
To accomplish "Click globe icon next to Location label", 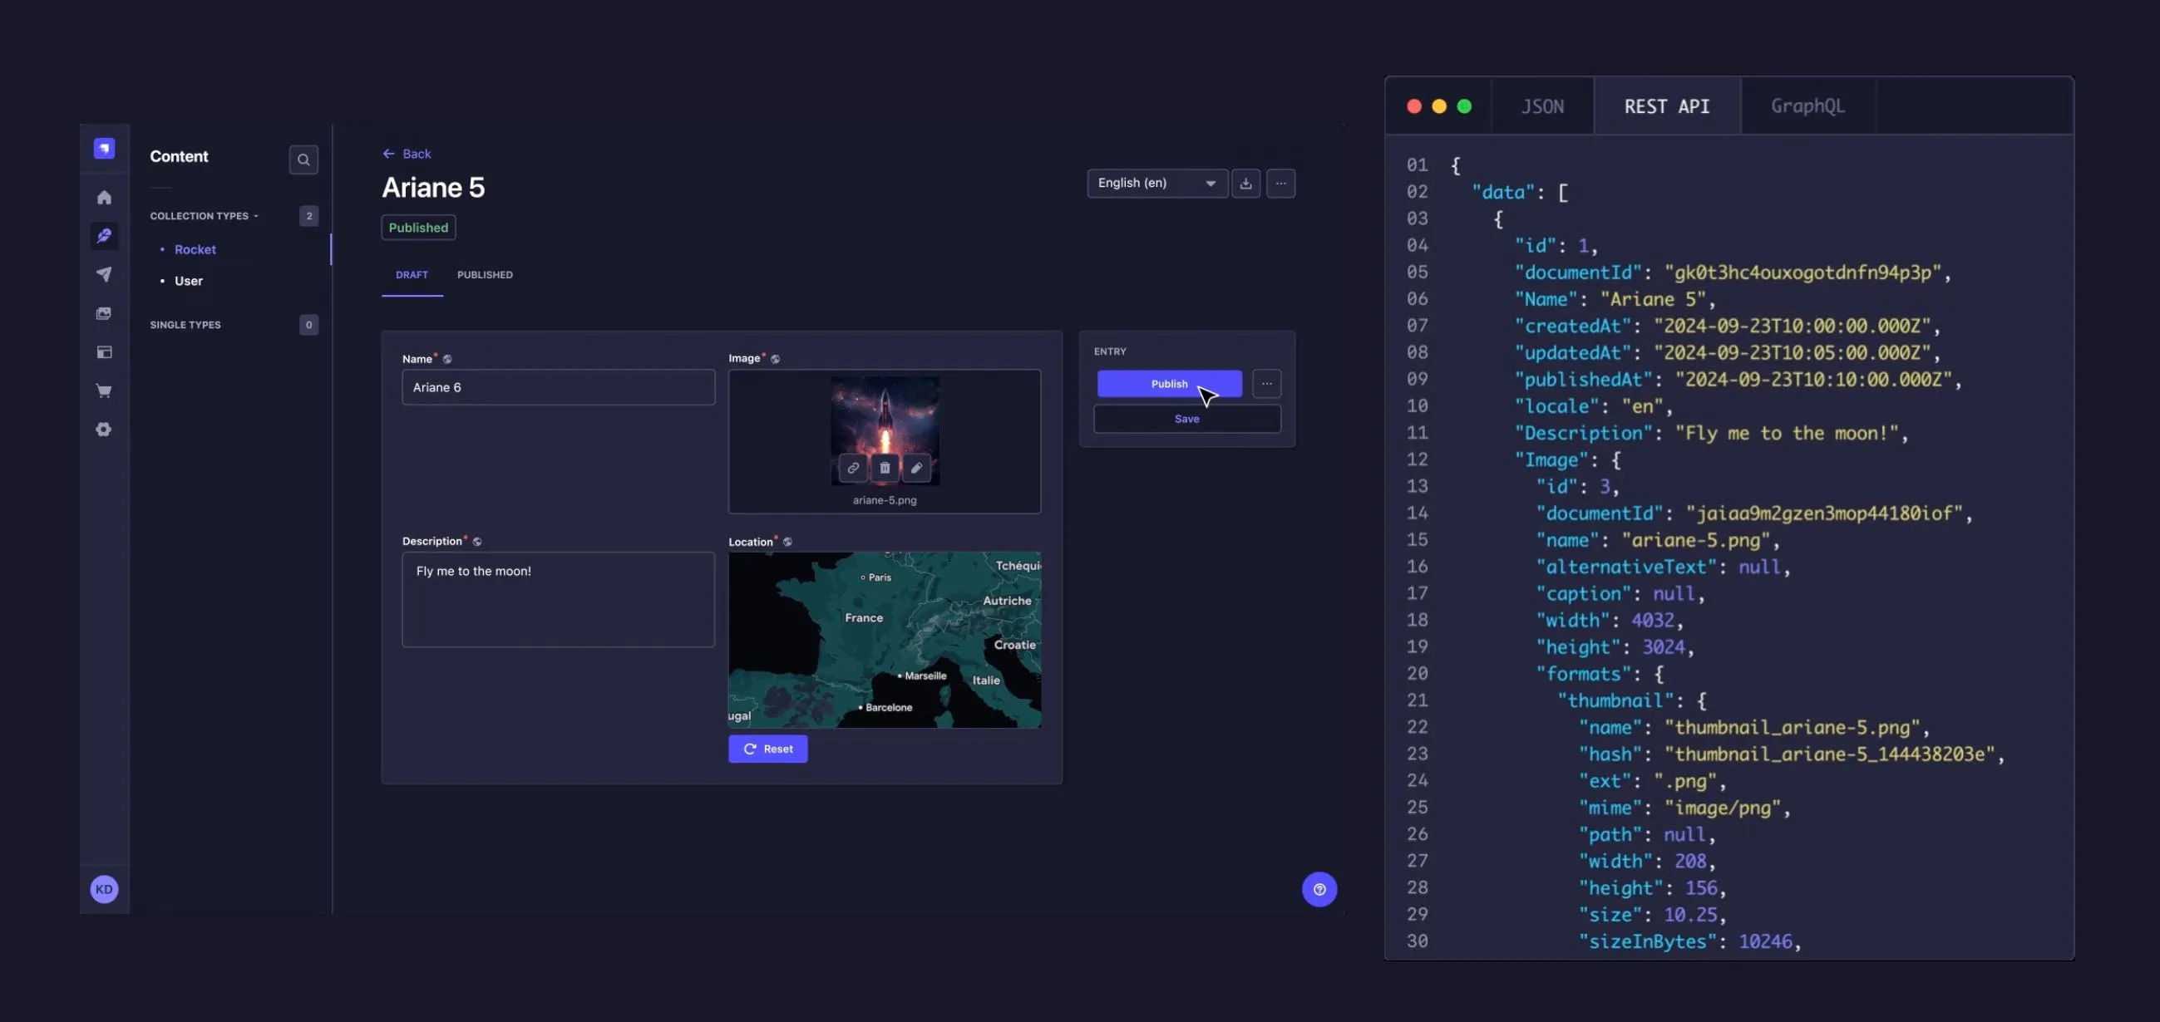I will [x=787, y=542].
